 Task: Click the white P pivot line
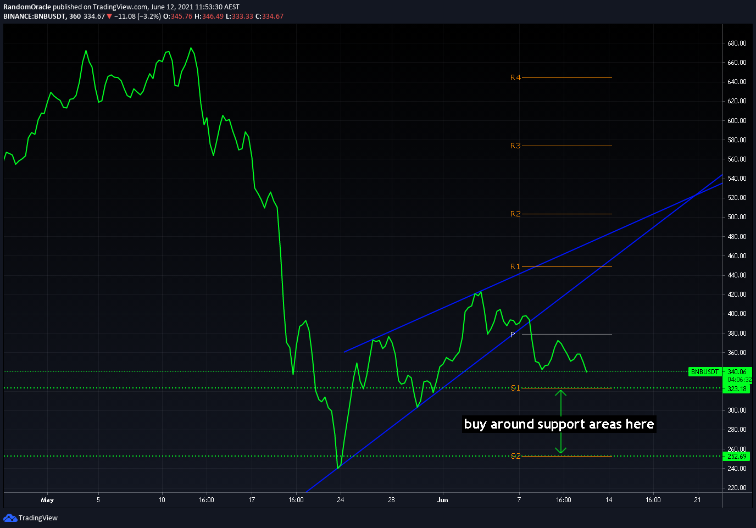click(x=566, y=335)
